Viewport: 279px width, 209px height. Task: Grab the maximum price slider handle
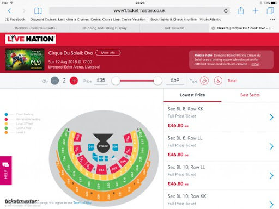click(157, 81)
